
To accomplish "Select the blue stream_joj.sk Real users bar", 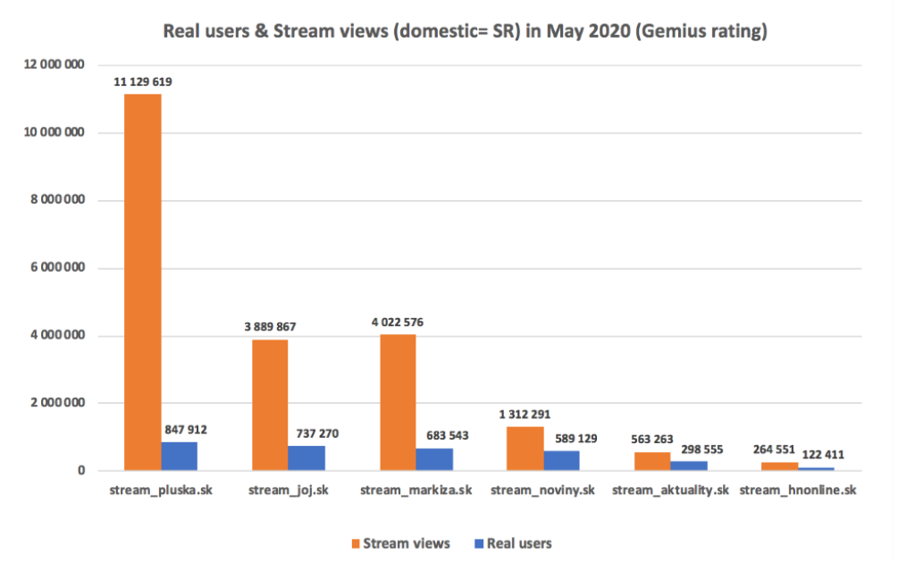I will pos(306,458).
